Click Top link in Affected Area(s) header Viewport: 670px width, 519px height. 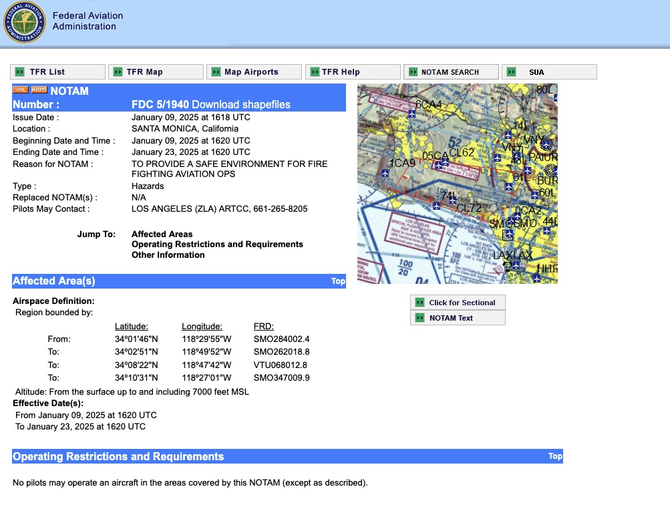click(x=338, y=281)
